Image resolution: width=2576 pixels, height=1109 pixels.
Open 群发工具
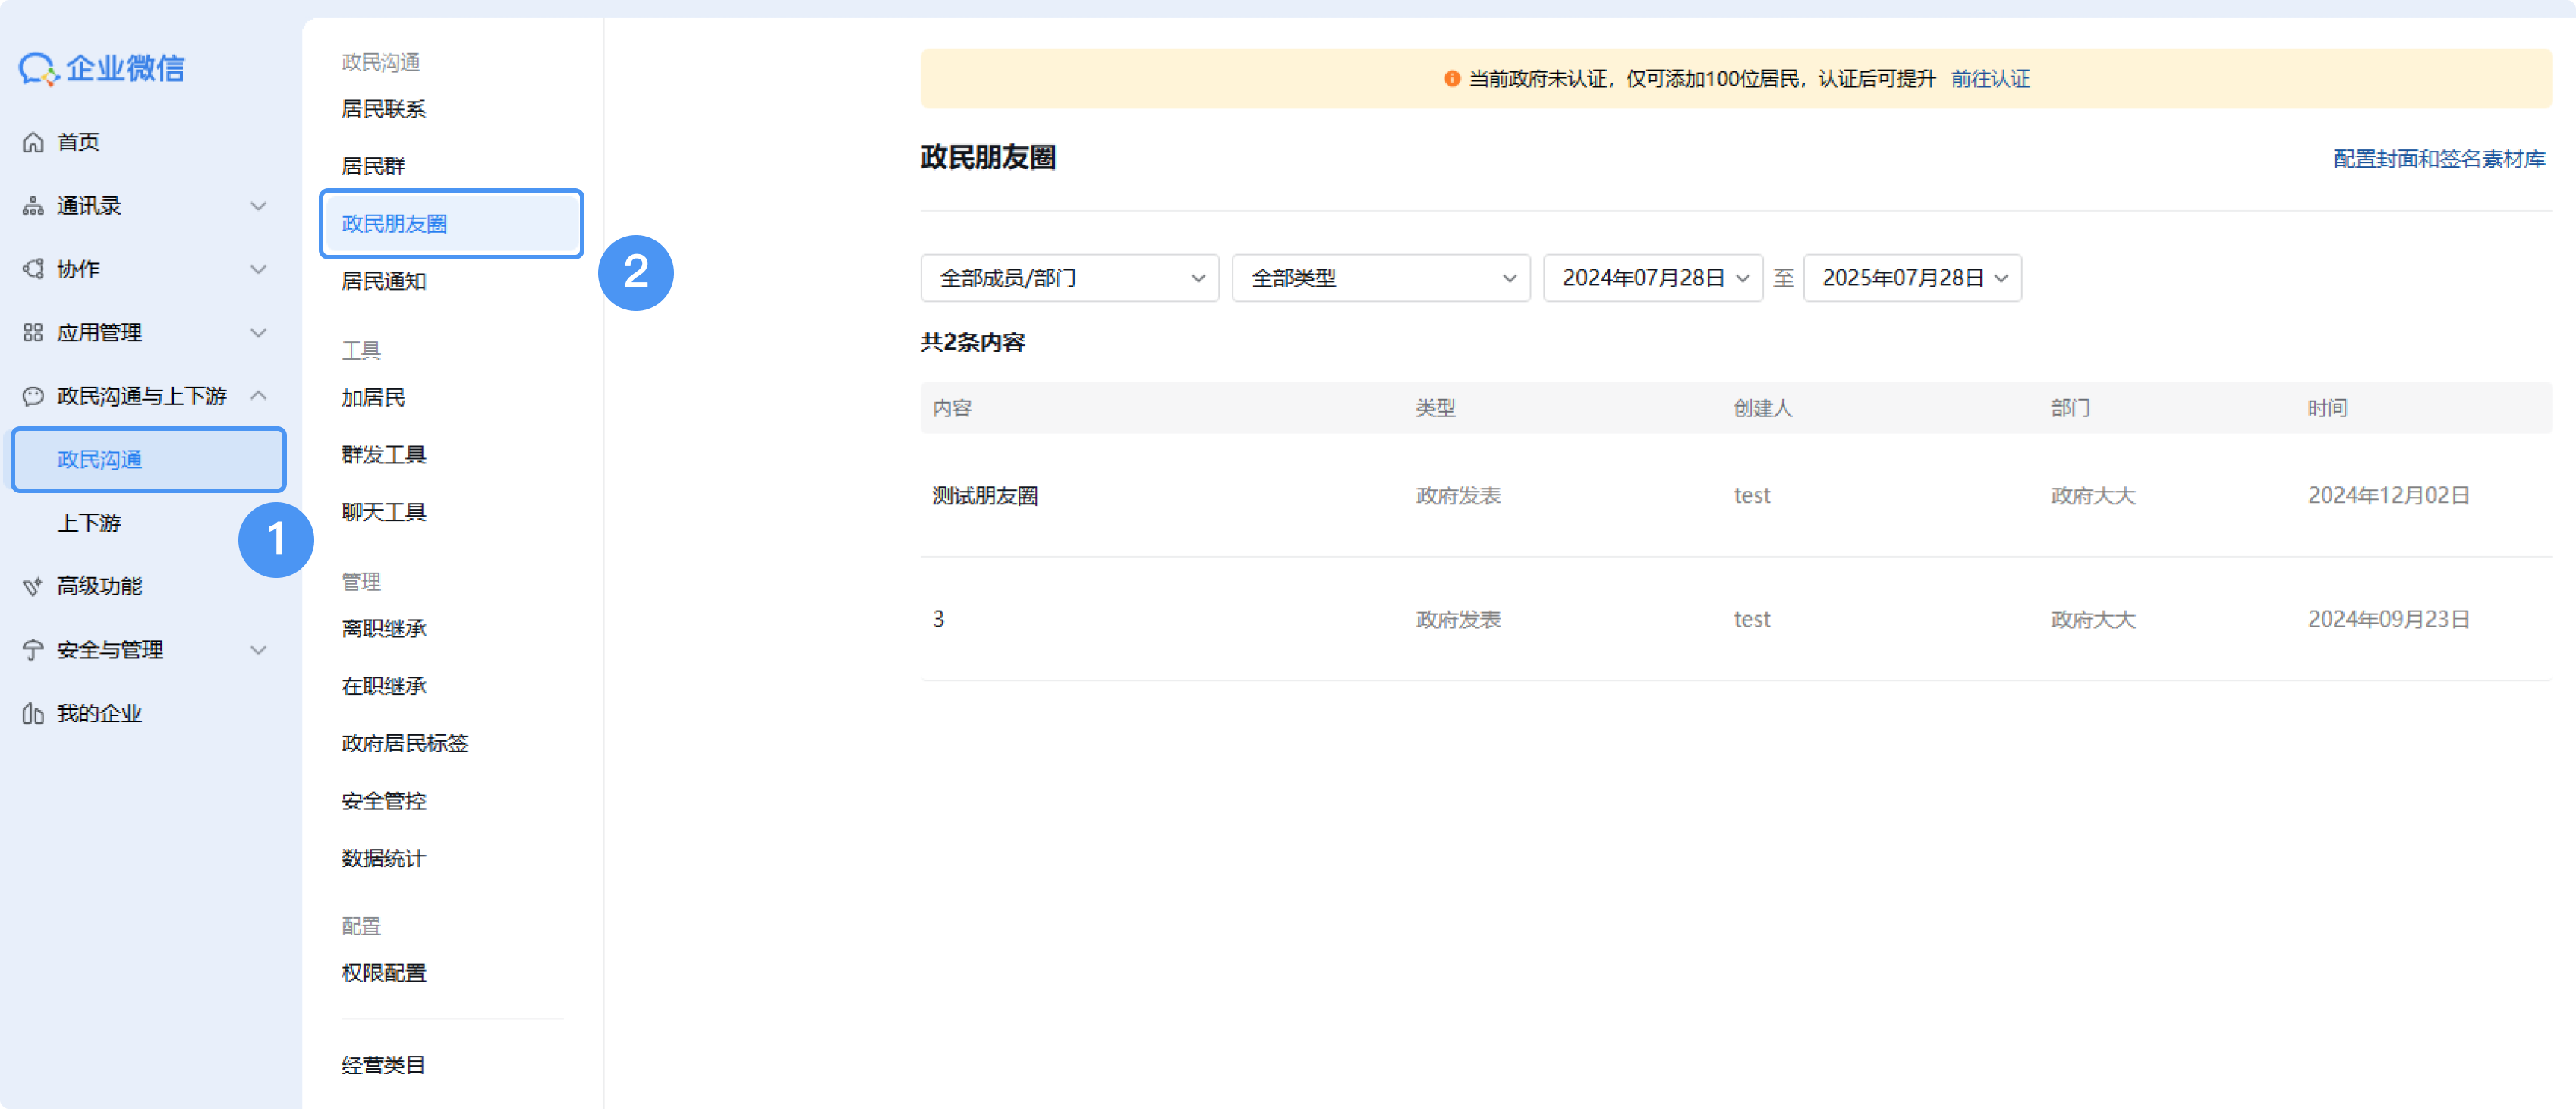point(383,456)
